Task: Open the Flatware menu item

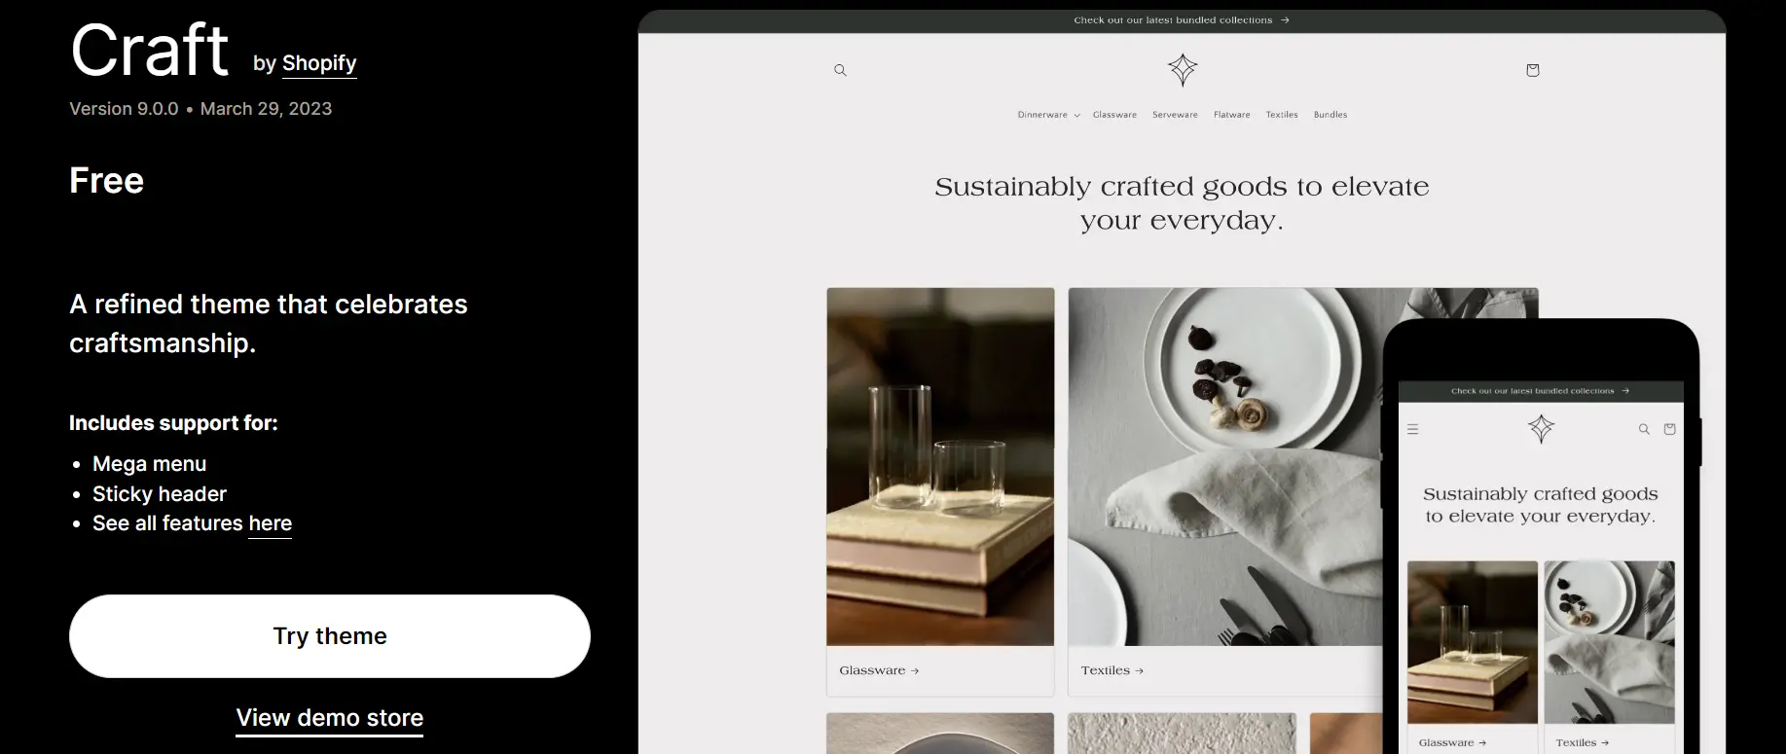Action: (1231, 115)
